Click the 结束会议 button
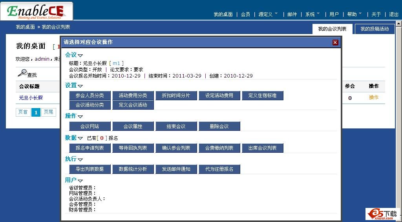The width and height of the screenshot is (402, 222). (x=176, y=126)
